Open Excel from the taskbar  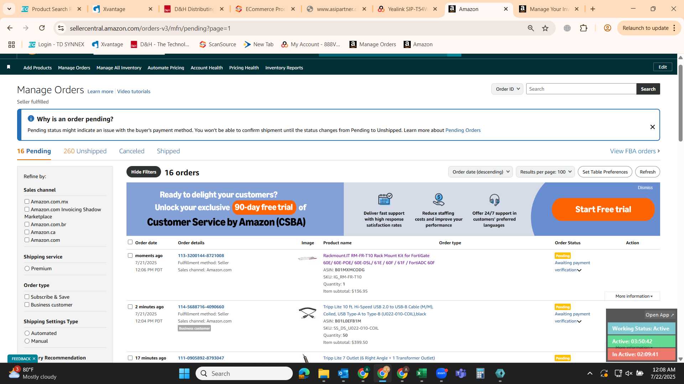(x=421, y=373)
